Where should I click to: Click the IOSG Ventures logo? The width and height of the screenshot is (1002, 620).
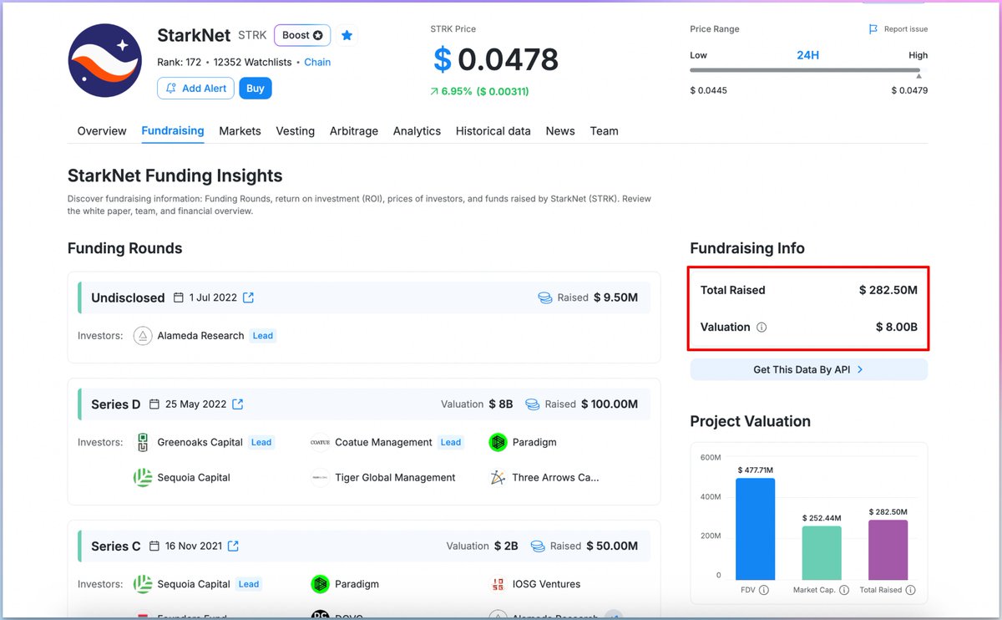(x=498, y=584)
